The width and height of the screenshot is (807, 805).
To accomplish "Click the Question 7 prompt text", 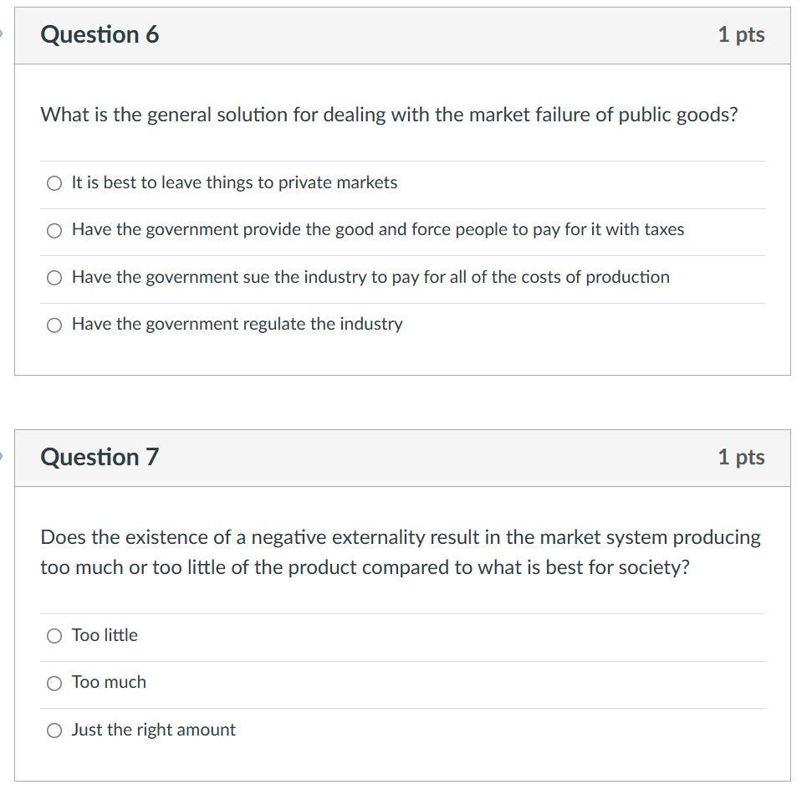I will (401, 551).
